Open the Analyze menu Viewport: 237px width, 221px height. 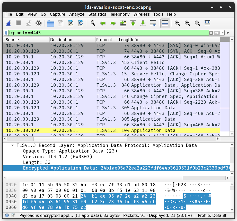tap(77, 14)
